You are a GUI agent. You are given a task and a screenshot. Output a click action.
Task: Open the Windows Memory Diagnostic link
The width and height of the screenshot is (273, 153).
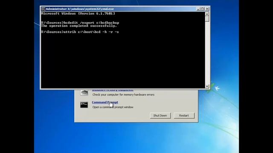click(113, 90)
